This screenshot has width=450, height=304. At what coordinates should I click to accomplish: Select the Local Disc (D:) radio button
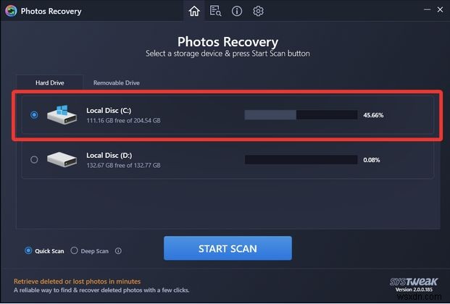pyautogui.click(x=34, y=159)
